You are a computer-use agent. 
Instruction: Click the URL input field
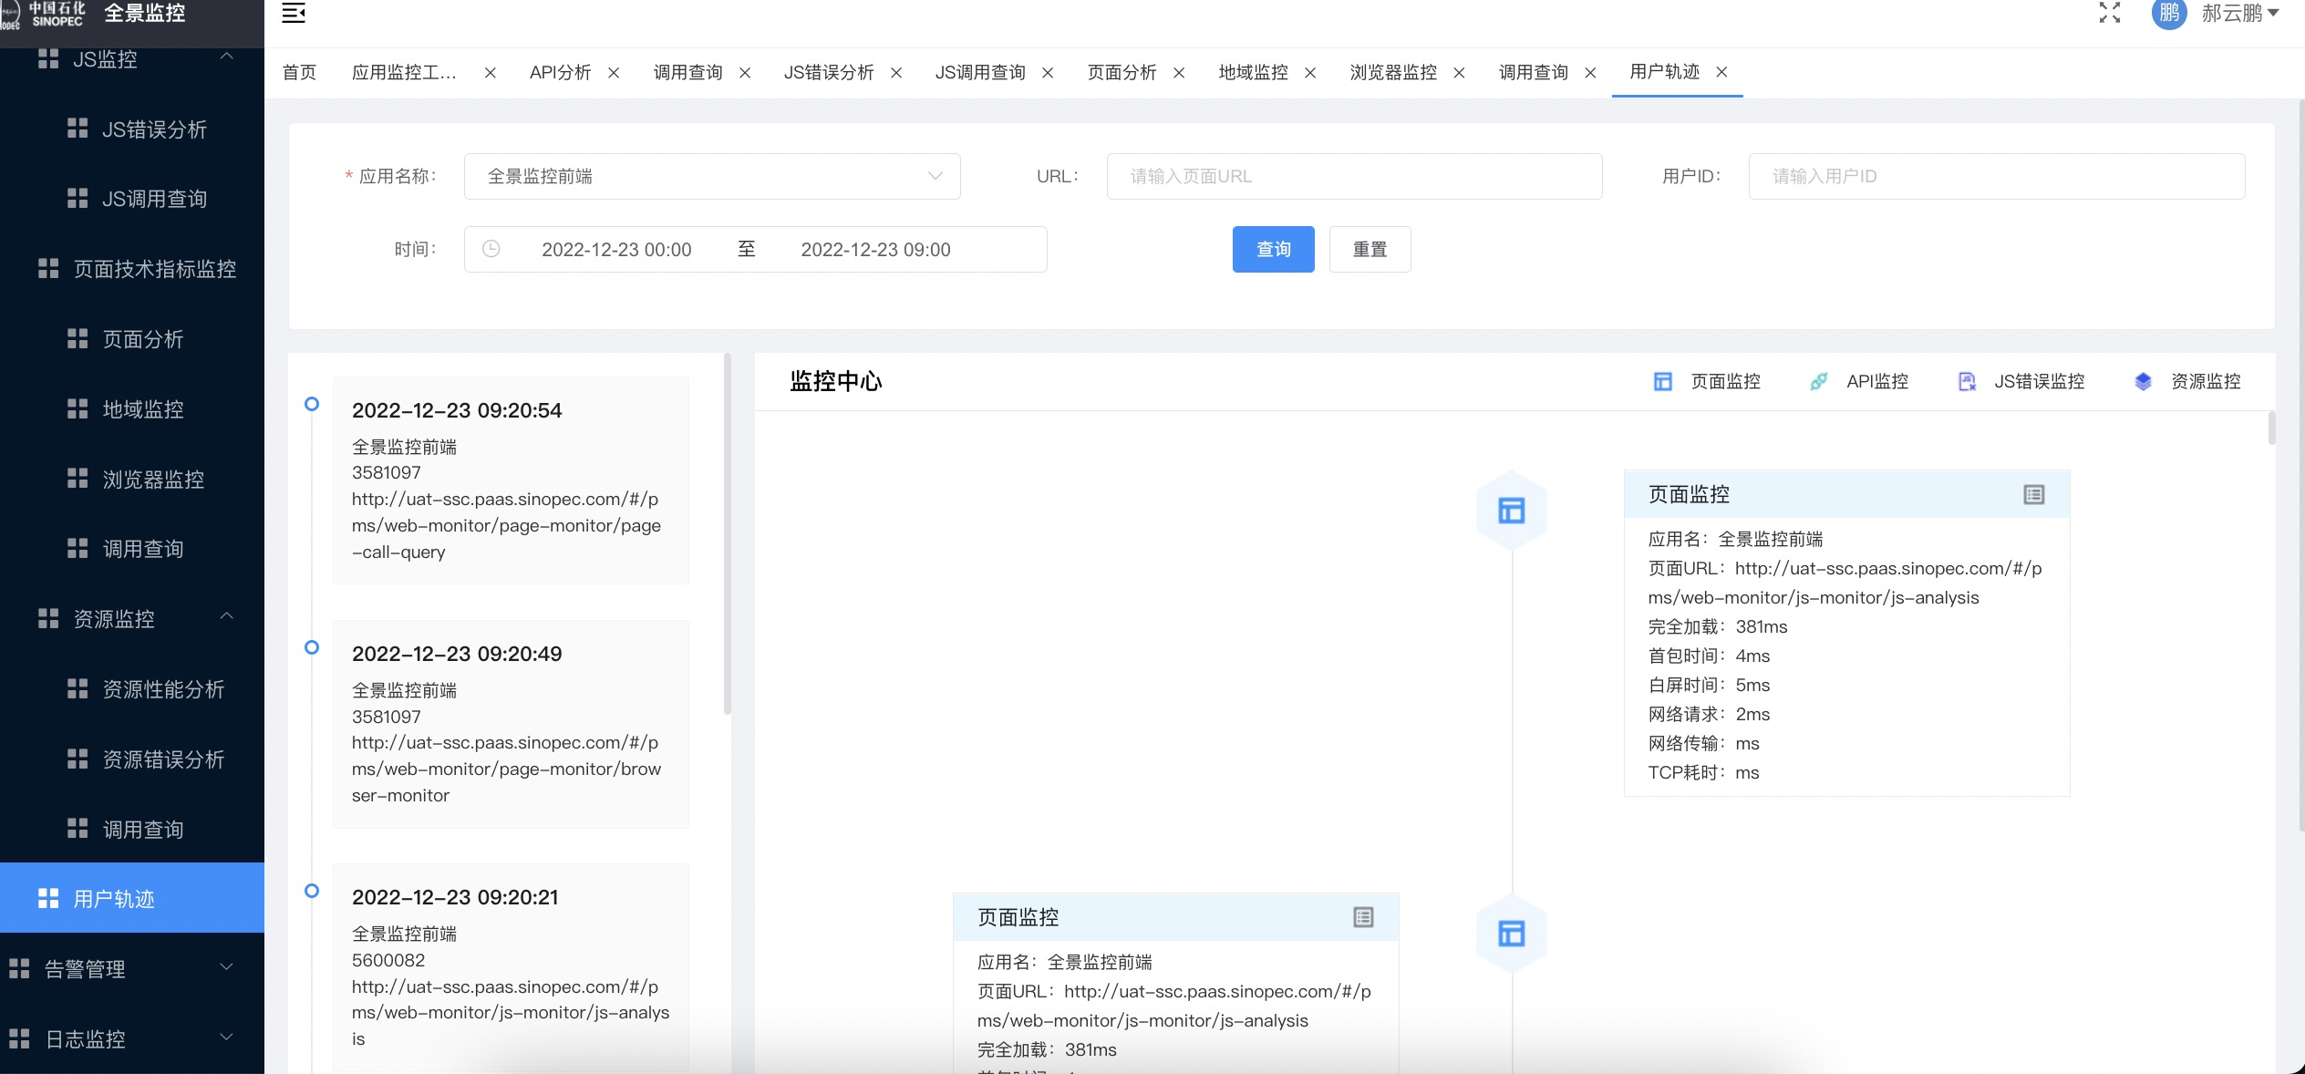point(1354,176)
